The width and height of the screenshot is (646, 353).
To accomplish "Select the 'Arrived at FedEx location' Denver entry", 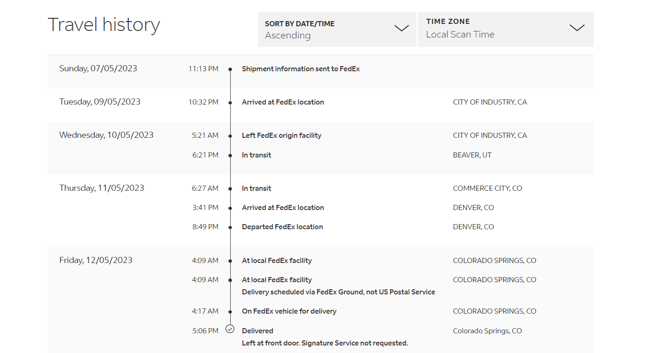I will pos(283,208).
